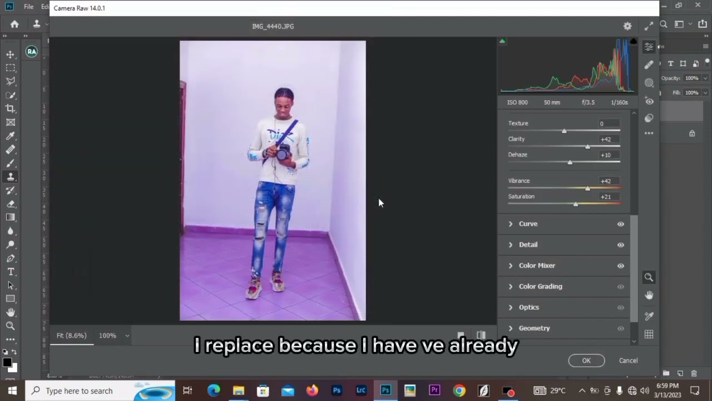Toggle Color Mixer panel visibility eye
The image size is (712, 401).
click(x=621, y=266)
